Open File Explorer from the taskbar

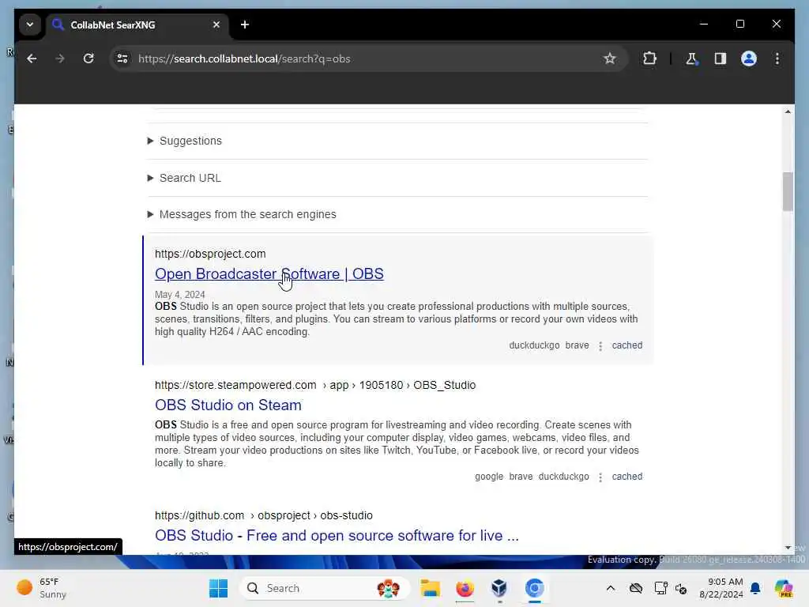(430, 588)
